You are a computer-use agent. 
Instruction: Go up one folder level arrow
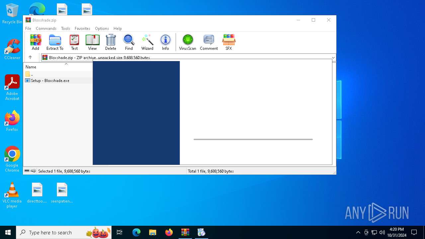tap(30, 57)
